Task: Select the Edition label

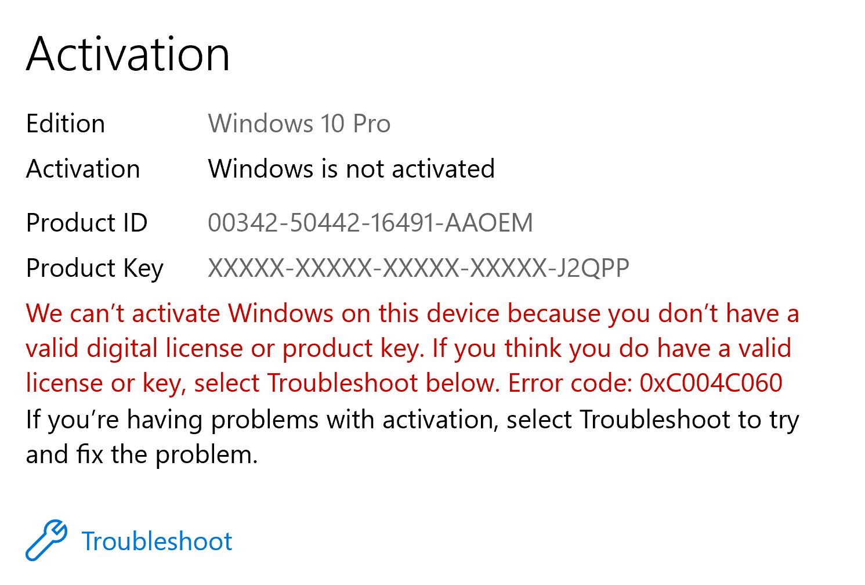Action: [66, 124]
